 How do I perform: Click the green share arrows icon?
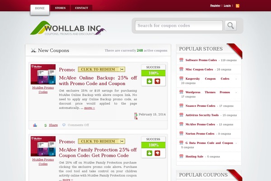[46, 125]
